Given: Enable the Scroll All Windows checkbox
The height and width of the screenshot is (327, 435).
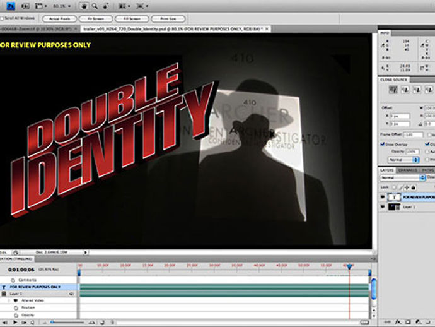Looking at the screenshot, I should click(2, 18).
